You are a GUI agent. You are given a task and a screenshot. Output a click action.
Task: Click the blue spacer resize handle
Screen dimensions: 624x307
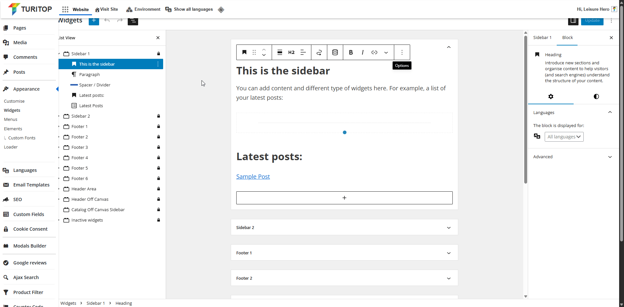point(344,133)
